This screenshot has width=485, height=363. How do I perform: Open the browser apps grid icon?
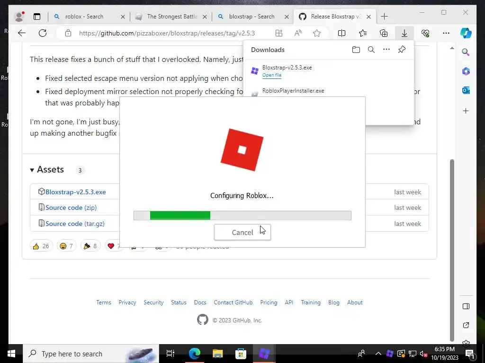[x=278, y=33]
